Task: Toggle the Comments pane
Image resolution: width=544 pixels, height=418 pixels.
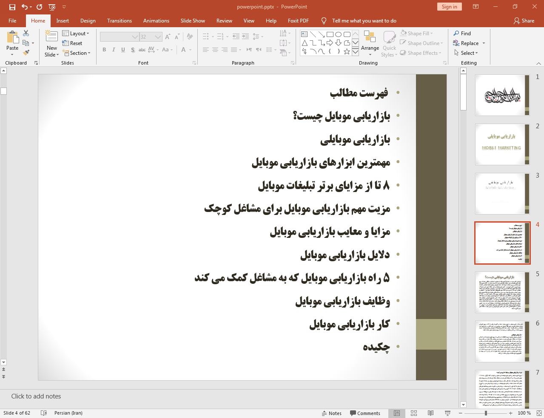Action: [x=365, y=413]
